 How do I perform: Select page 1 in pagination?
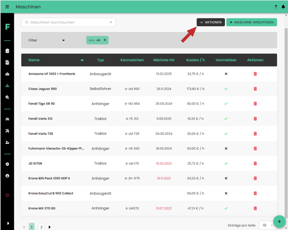click(31, 227)
